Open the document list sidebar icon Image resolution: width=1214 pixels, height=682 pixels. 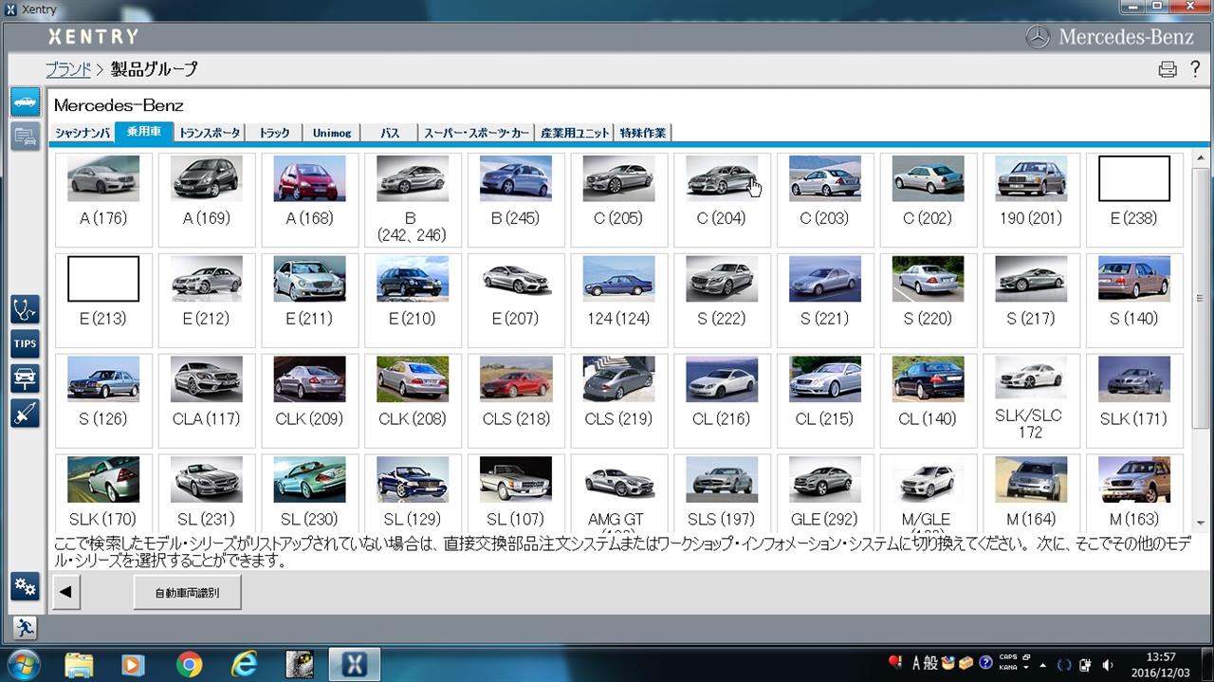25,136
